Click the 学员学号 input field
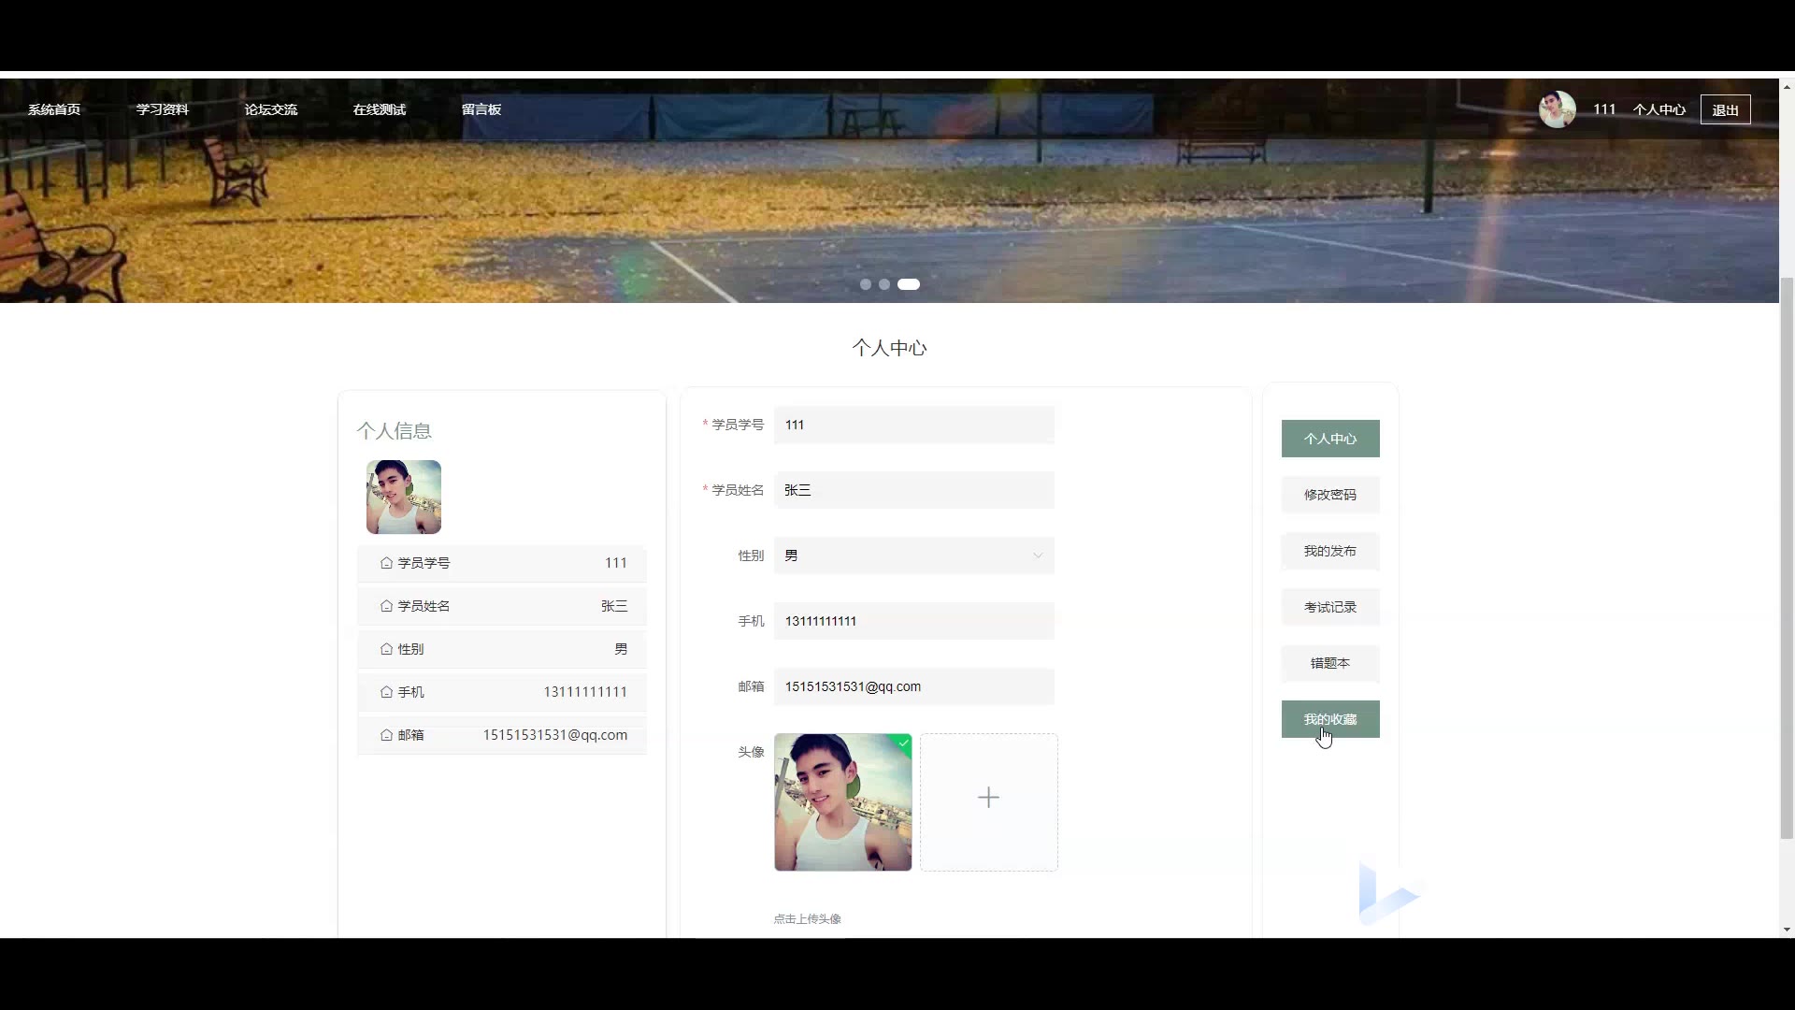Image resolution: width=1795 pixels, height=1010 pixels. coord(914,425)
